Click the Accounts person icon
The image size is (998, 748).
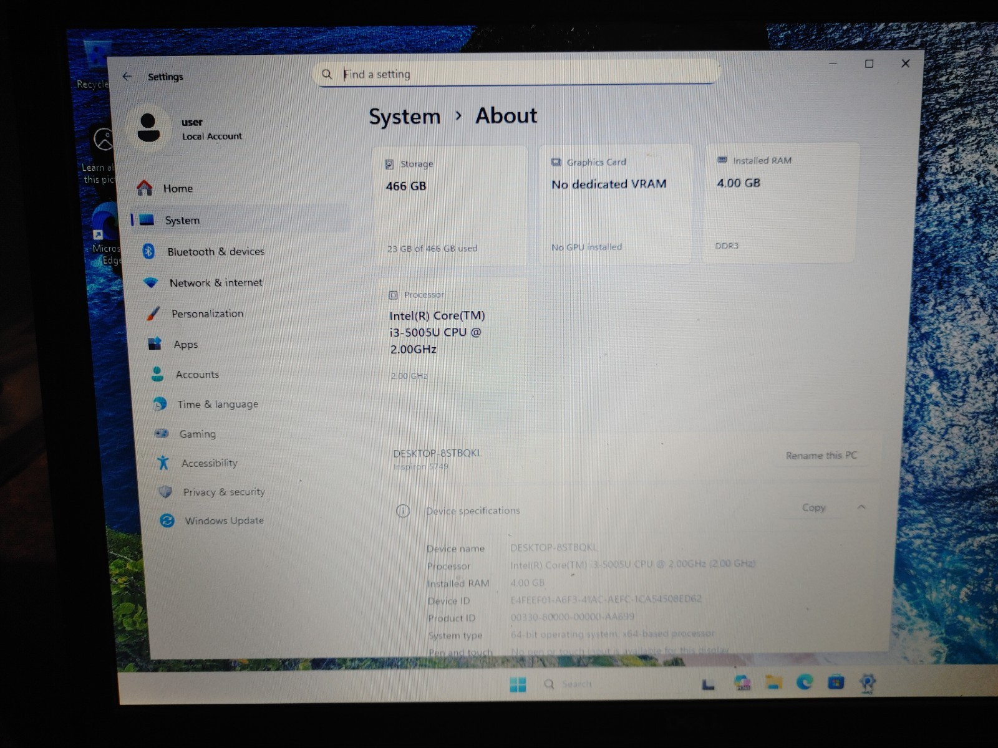(157, 374)
